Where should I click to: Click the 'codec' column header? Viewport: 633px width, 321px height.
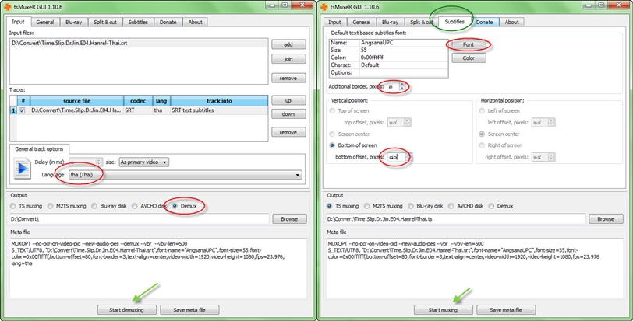[138, 101]
